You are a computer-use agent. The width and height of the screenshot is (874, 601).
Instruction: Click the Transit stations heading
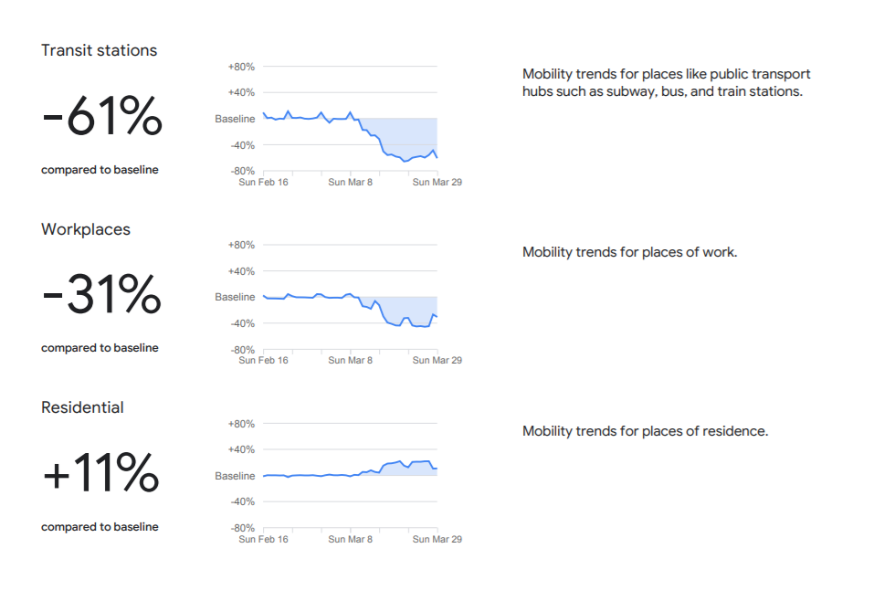(x=100, y=50)
